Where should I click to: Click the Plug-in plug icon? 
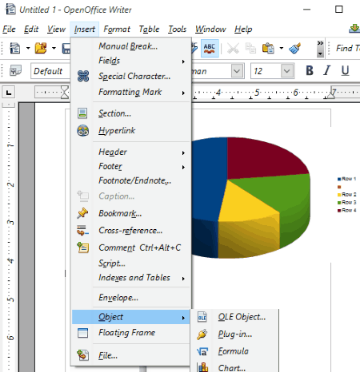click(x=202, y=334)
